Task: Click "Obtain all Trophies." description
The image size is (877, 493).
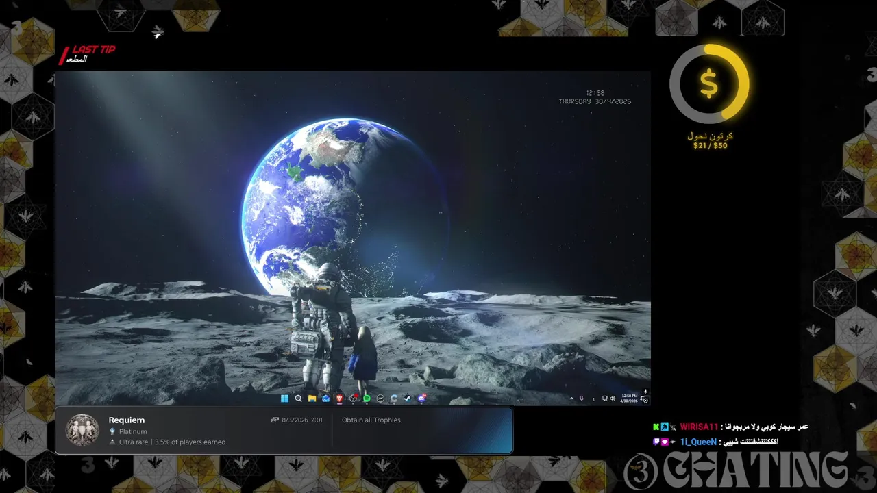Action: click(x=372, y=420)
